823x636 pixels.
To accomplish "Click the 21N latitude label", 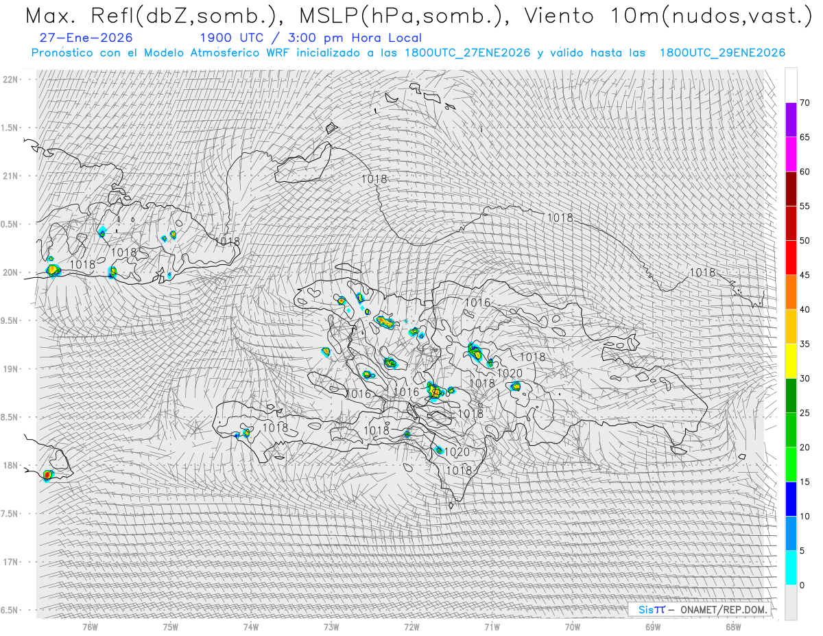I will pos(10,176).
